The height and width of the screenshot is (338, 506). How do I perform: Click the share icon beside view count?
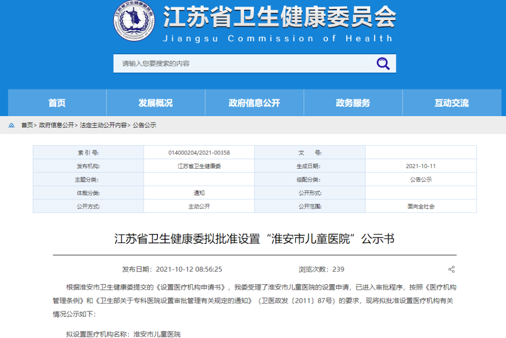click(451, 269)
